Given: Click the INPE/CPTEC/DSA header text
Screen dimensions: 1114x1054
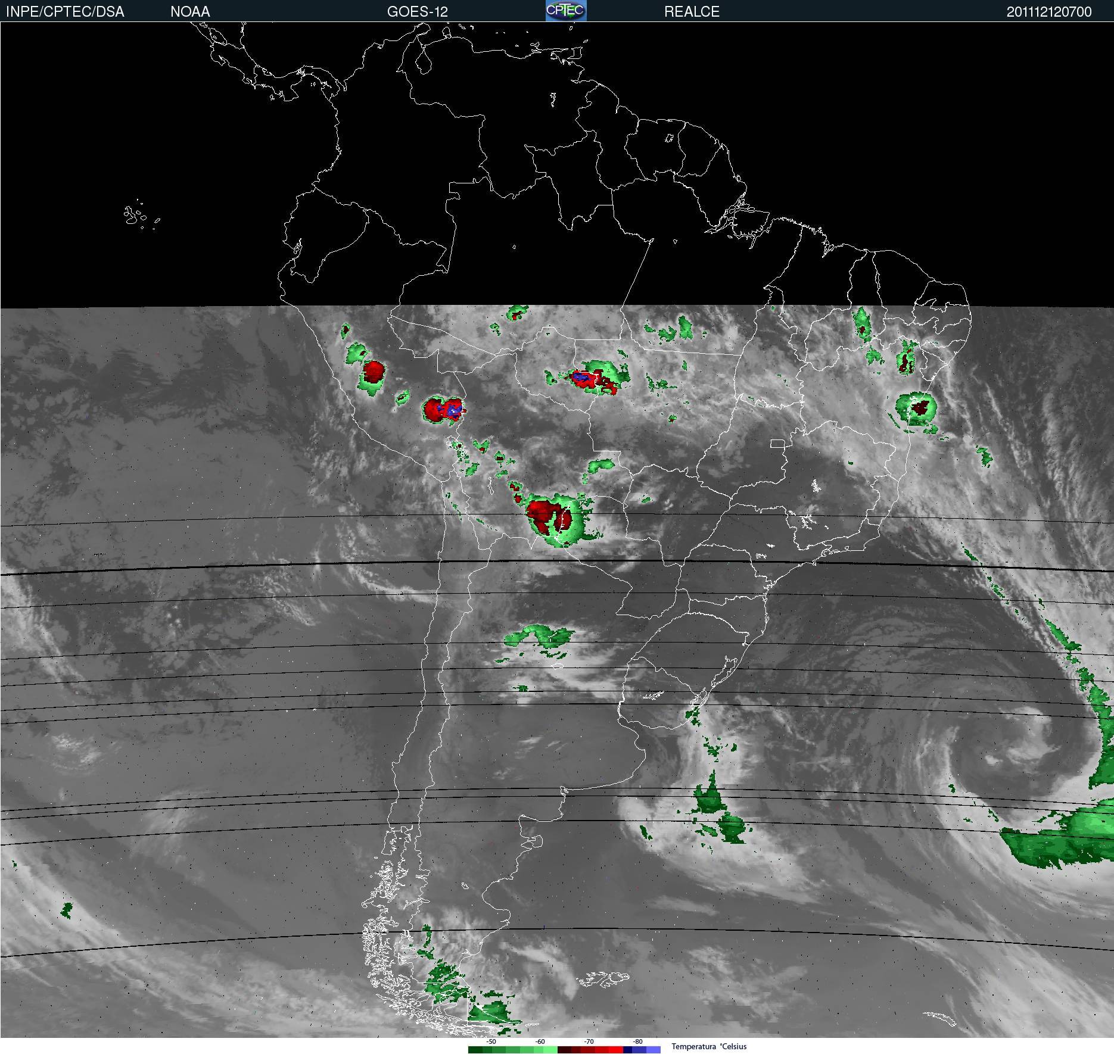Looking at the screenshot, I should click(x=65, y=12).
